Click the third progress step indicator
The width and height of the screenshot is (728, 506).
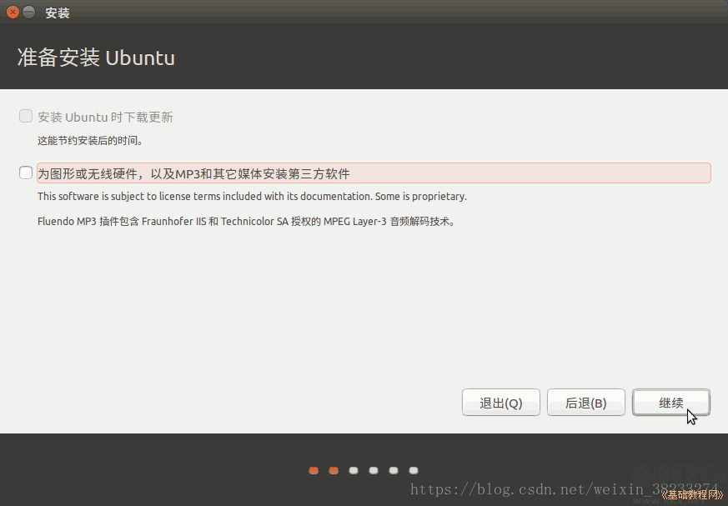[353, 470]
